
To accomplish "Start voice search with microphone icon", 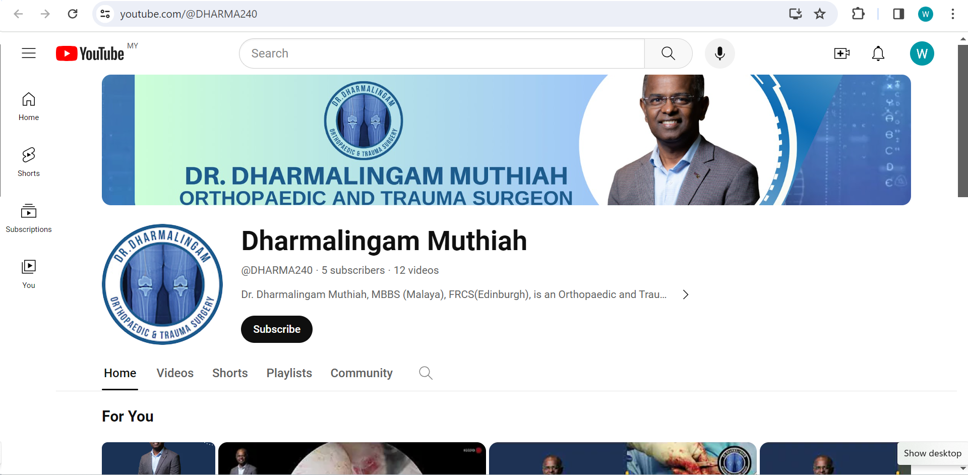I will click(720, 53).
